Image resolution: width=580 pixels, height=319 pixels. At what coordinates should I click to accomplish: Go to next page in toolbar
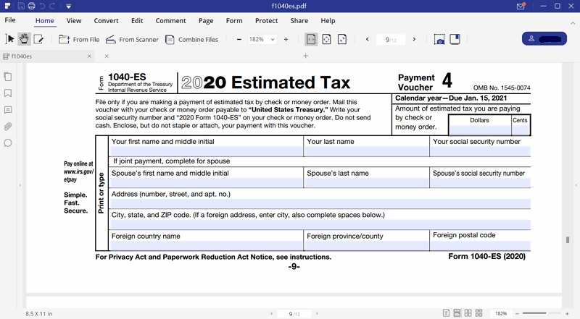(414, 39)
